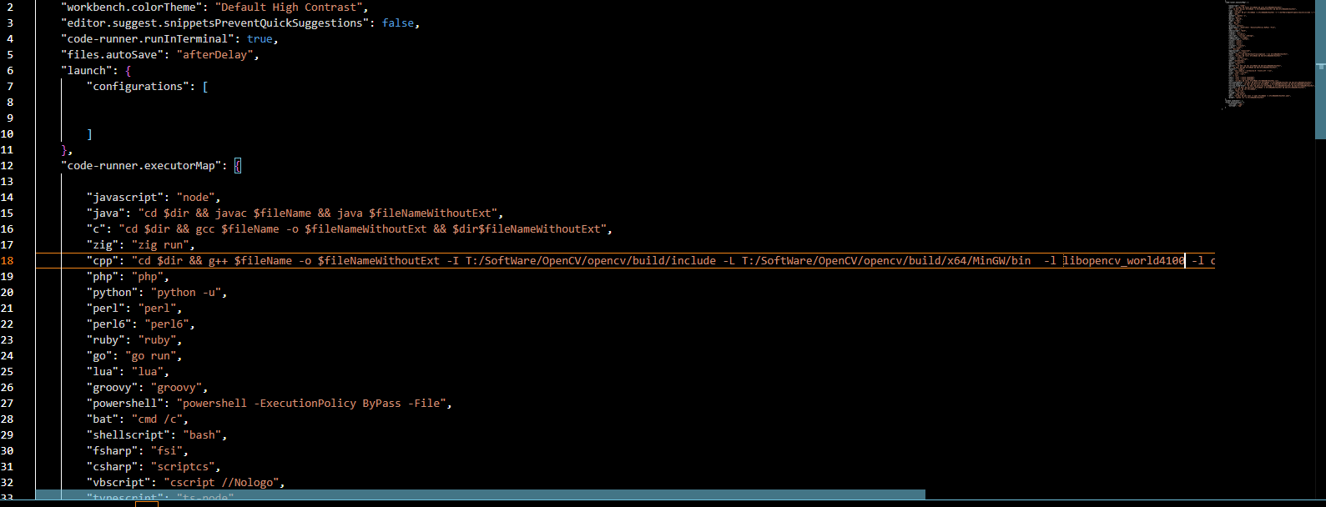Click the "afterDelay" autoSave value
The height and width of the screenshot is (507, 1326).
click(x=214, y=54)
